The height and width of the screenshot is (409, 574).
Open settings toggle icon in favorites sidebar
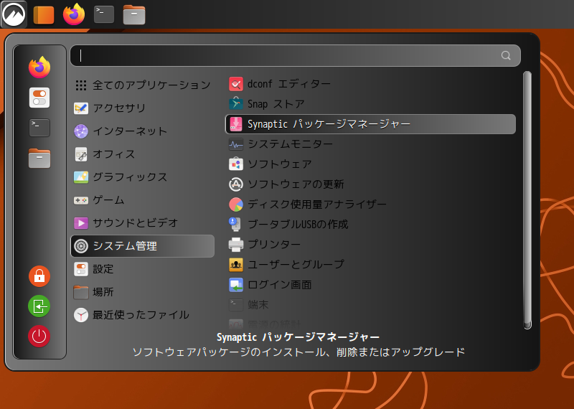point(39,98)
